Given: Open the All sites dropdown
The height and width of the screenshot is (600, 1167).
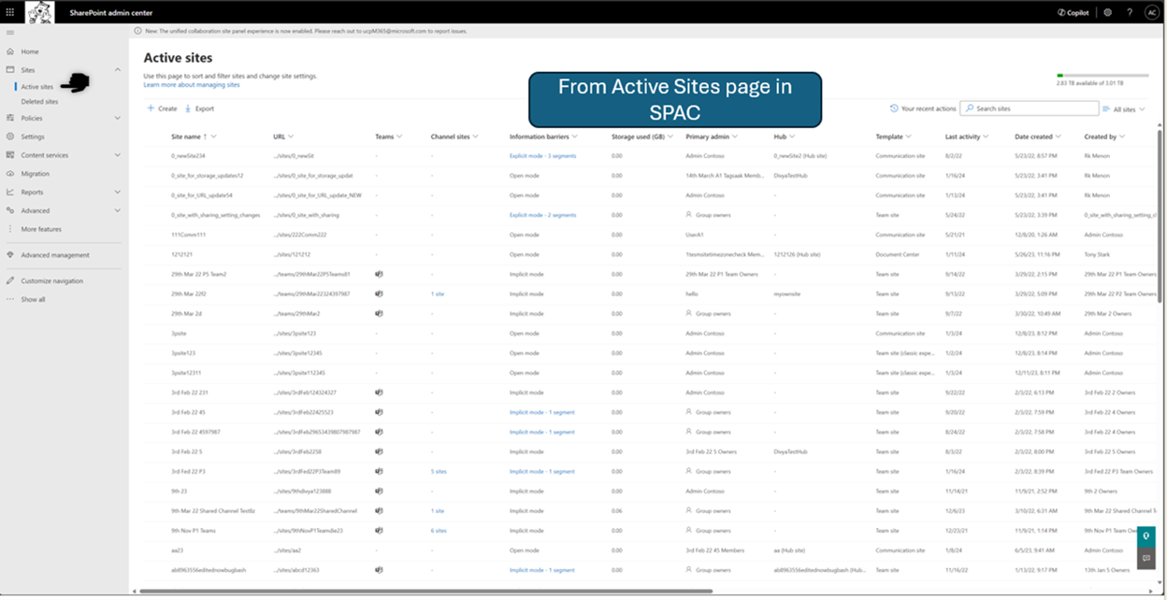Looking at the screenshot, I should pyautogui.click(x=1127, y=109).
